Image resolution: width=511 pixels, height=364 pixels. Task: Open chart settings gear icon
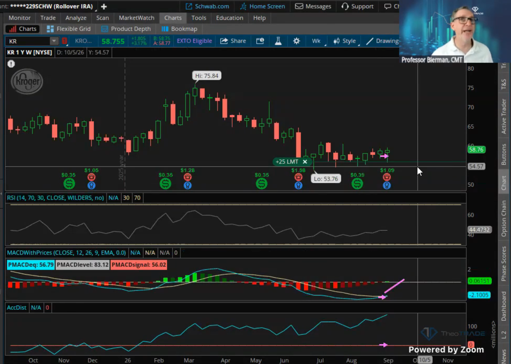coord(296,41)
